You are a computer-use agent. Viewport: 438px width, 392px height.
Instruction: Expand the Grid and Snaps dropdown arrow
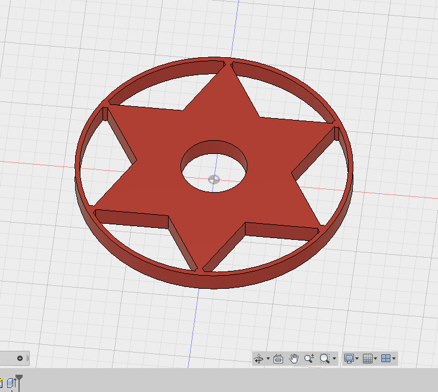[x=375, y=359]
